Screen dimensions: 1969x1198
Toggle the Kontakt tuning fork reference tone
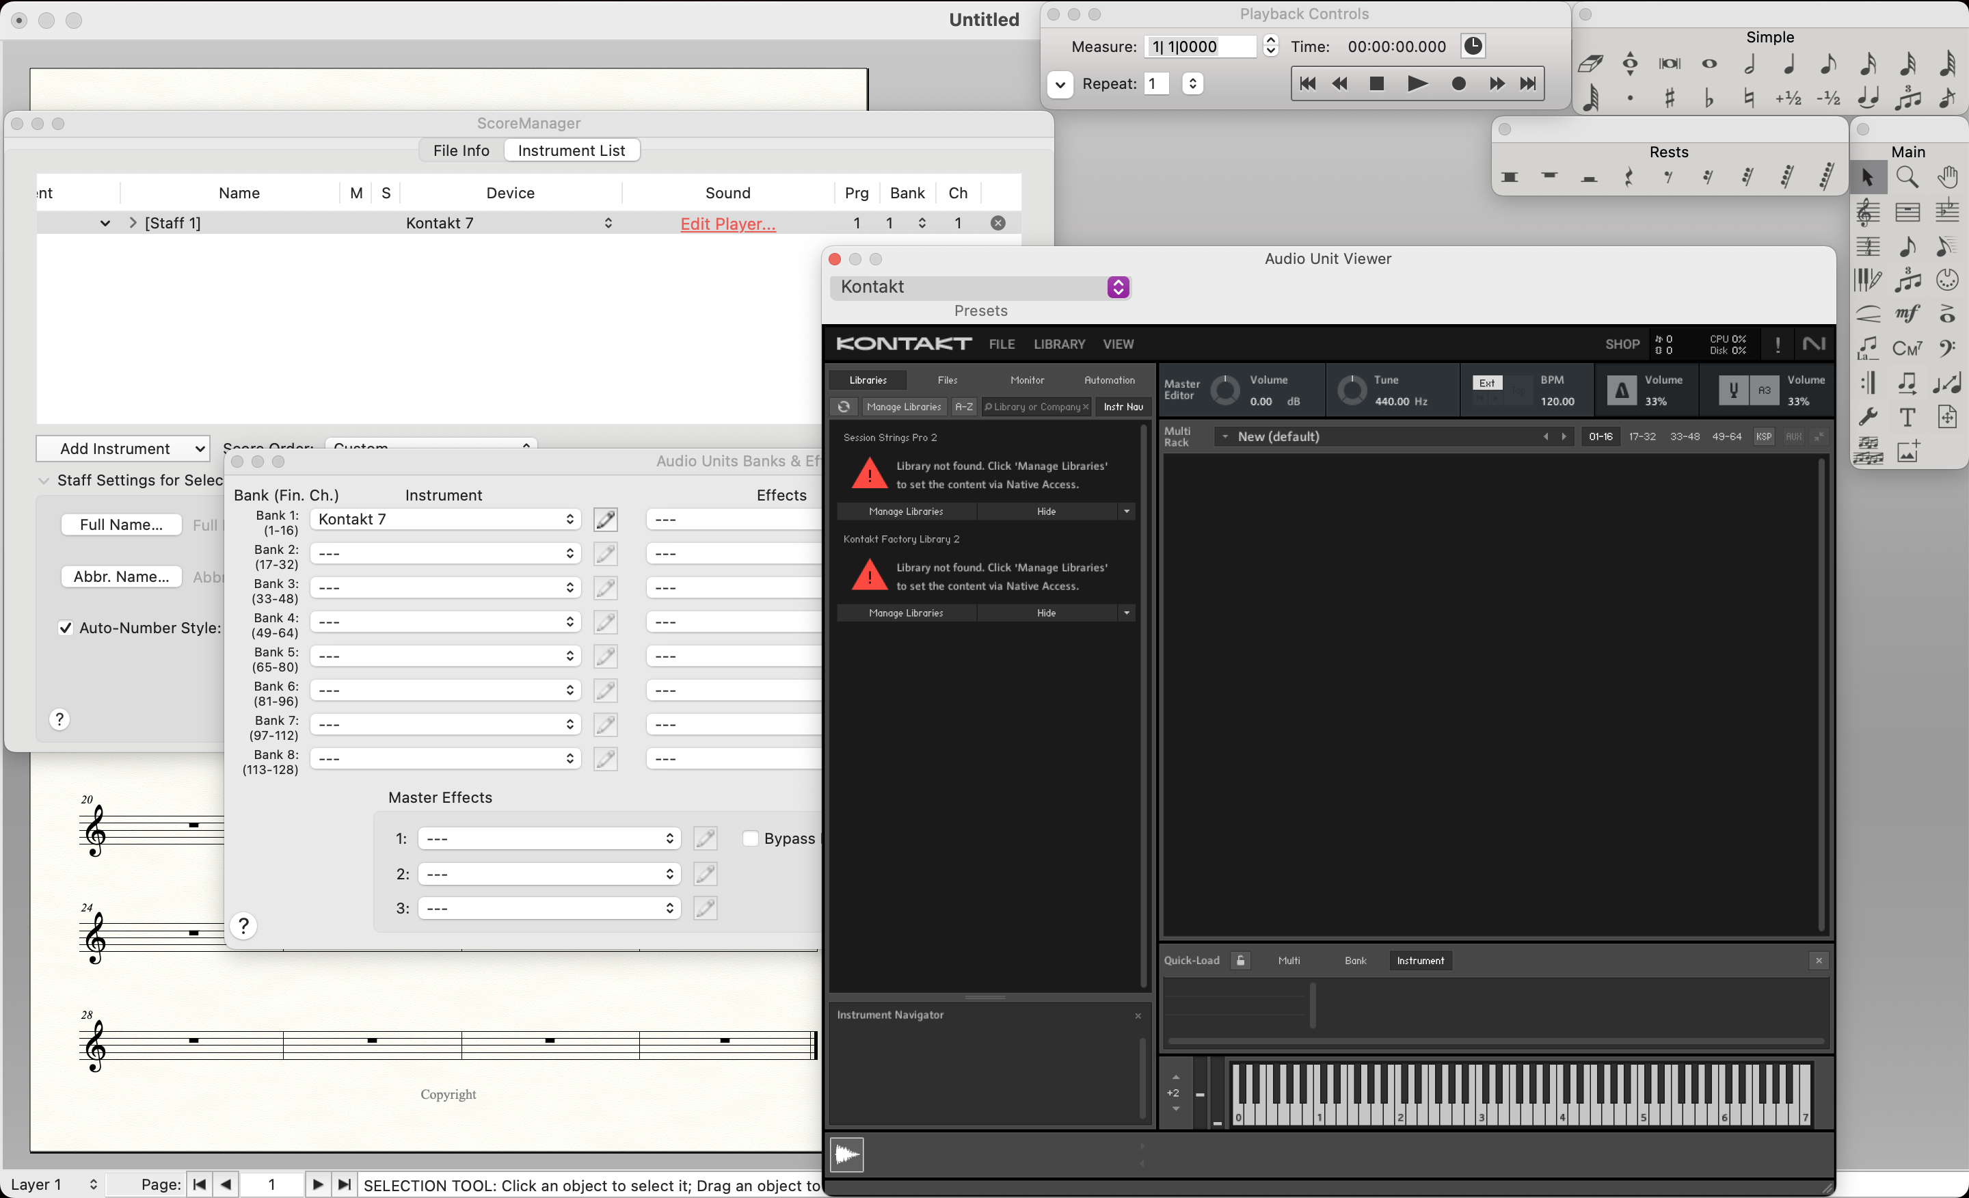pyautogui.click(x=1733, y=391)
